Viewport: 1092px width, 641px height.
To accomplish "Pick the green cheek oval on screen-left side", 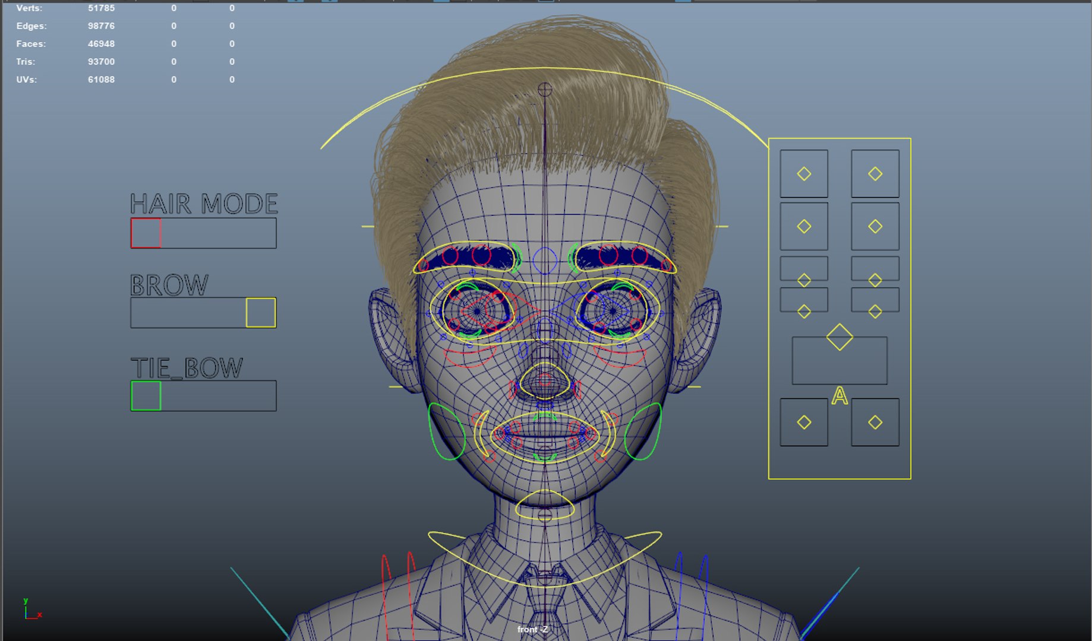I will point(447,431).
